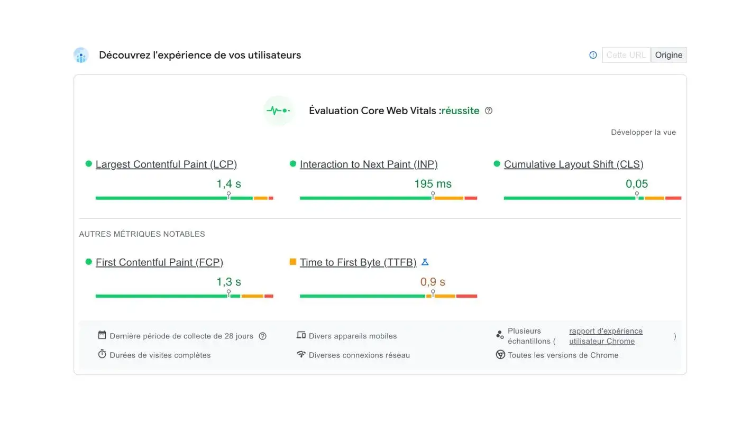Viewport: 751px width, 423px height.
Task: Click the samples dots icon
Action: (x=500, y=335)
